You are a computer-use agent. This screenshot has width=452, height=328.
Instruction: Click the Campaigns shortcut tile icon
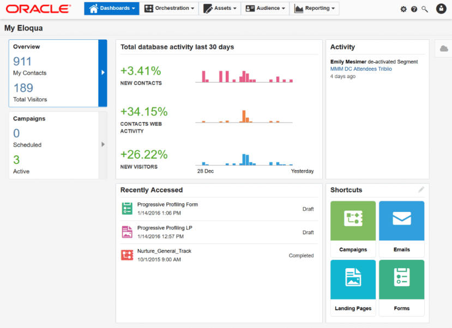pyautogui.click(x=353, y=218)
